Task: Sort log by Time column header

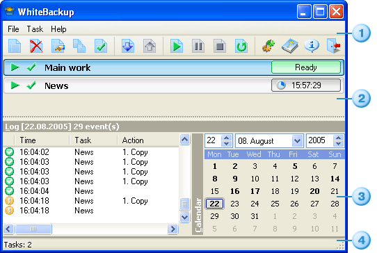Action: point(42,140)
